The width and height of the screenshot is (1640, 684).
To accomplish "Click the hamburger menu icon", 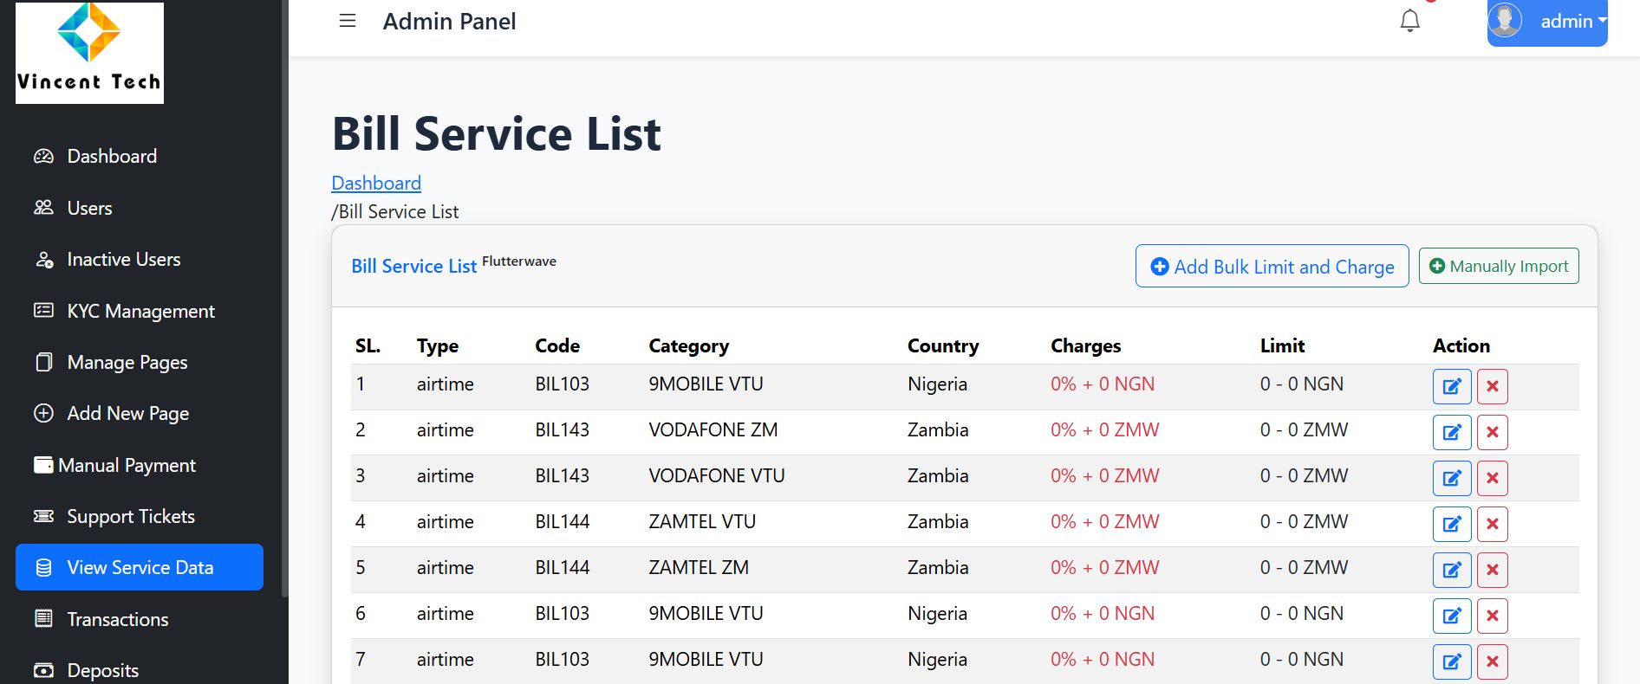I will (348, 21).
